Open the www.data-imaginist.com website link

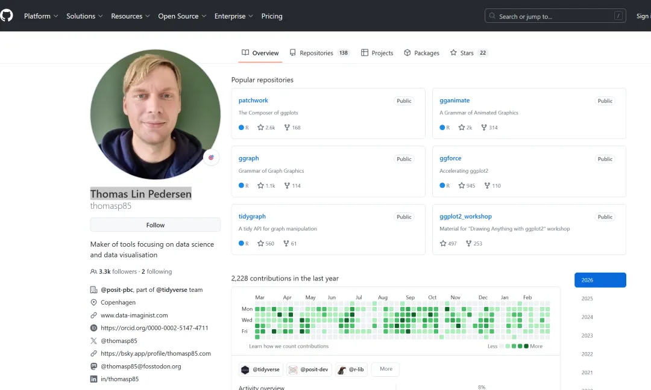[134, 315]
